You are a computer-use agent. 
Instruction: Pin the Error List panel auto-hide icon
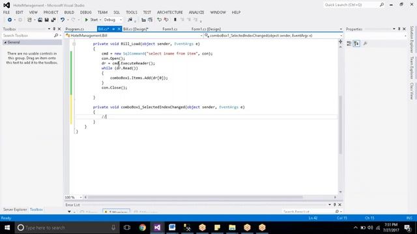[x=334, y=205]
